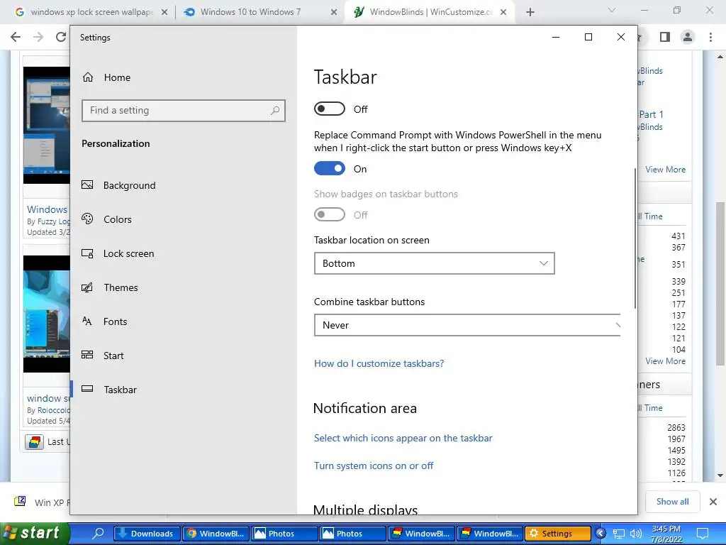Screen dimensions: 726x545
Task: Open the Windows skin thumbnail on webpage
Action: (46, 125)
